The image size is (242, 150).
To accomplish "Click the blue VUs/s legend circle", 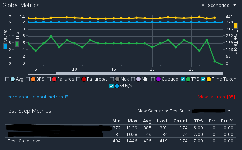I will point(117,86).
